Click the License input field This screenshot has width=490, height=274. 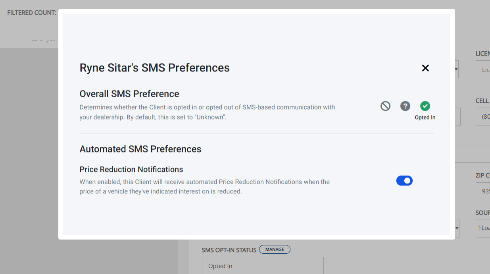483,69
